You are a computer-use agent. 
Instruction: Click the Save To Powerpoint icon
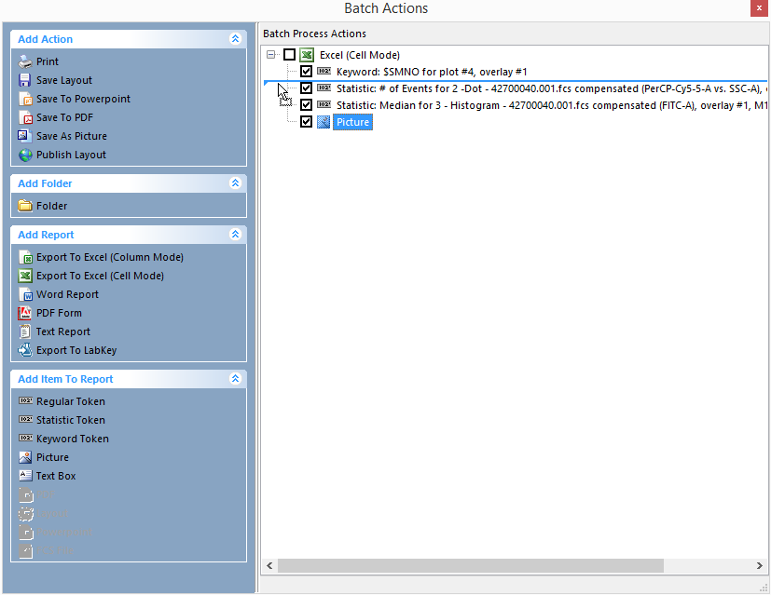point(25,99)
